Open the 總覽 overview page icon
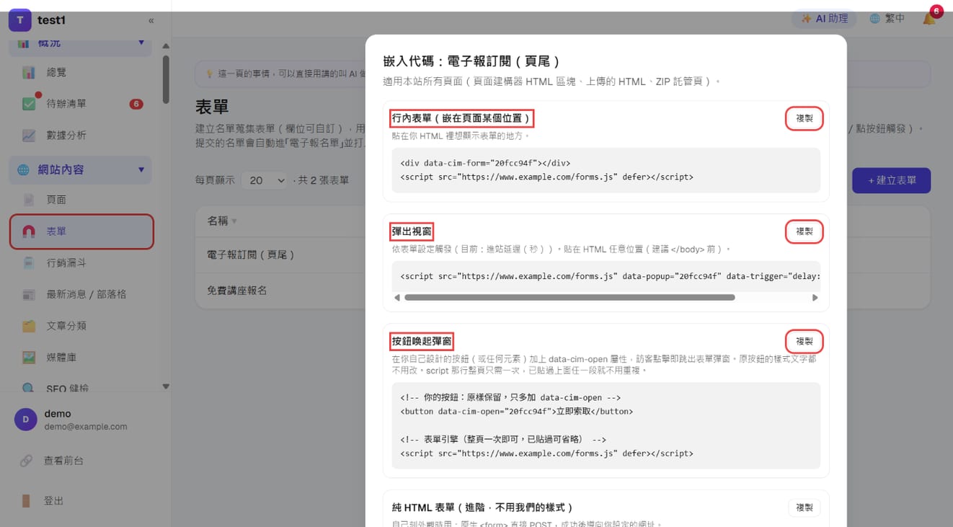This screenshot has height=527, width=953. tap(29, 72)
